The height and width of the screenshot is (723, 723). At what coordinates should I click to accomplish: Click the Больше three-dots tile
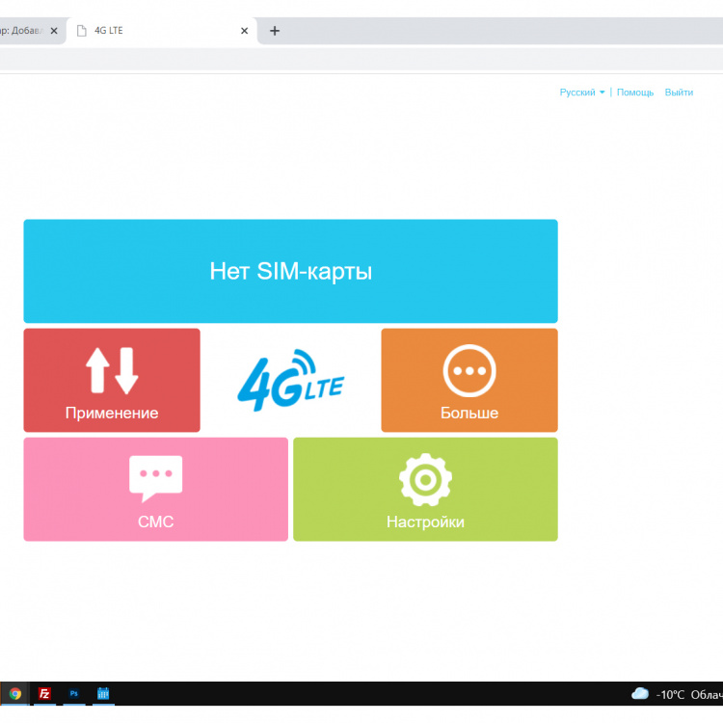tap(469, 380)
